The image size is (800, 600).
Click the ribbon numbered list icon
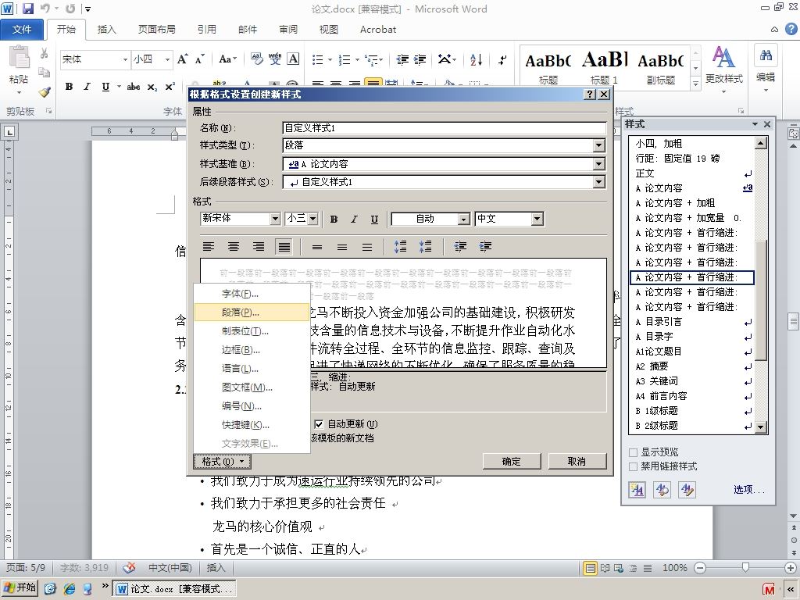click(x=345, y=59)
